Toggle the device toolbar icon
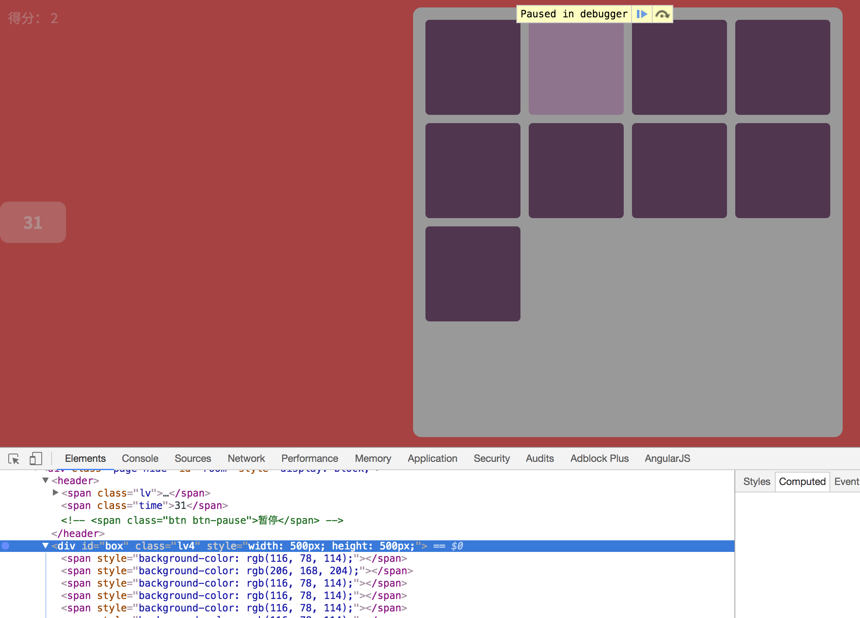 (36, 459)
